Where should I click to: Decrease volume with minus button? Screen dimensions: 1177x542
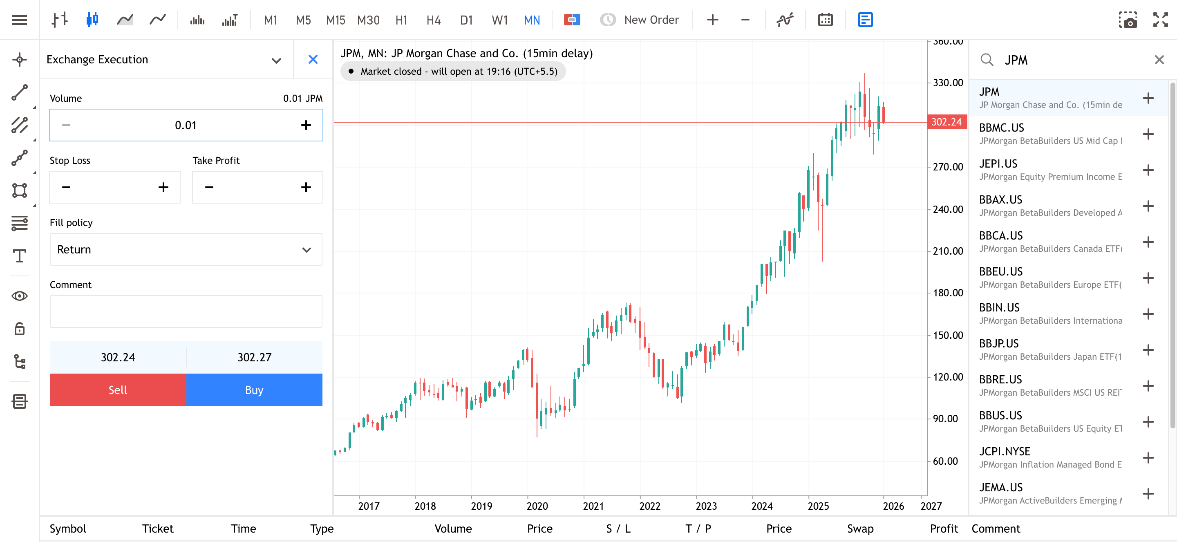pyautogui.click(x=66, y=125)
